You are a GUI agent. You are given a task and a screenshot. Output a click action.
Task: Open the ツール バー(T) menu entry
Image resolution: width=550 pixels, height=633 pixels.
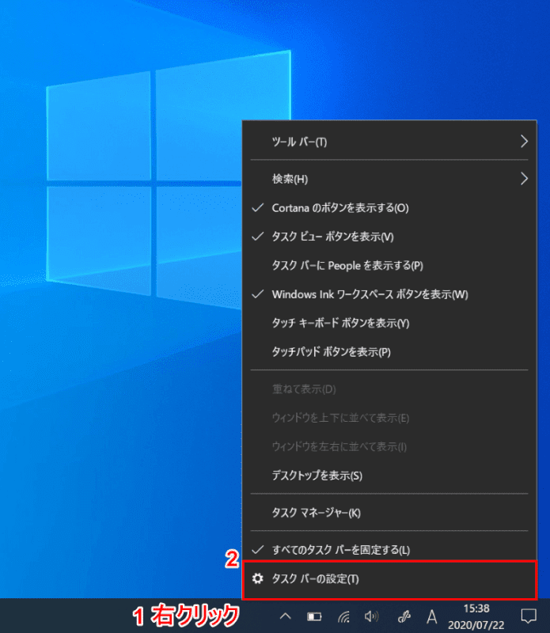[389, 142]
